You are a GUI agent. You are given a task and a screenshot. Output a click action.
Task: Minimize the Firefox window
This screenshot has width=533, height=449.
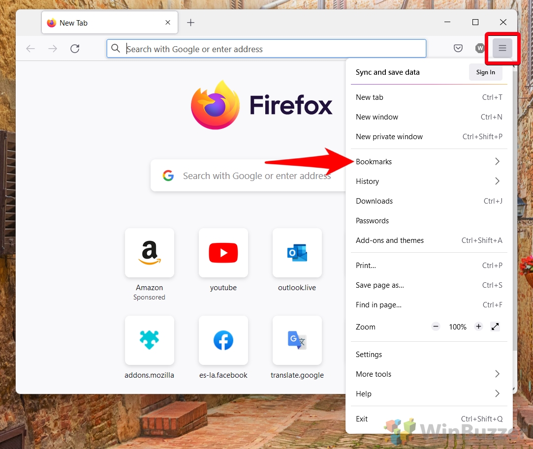pyautogui.click(x=447, y=22)
